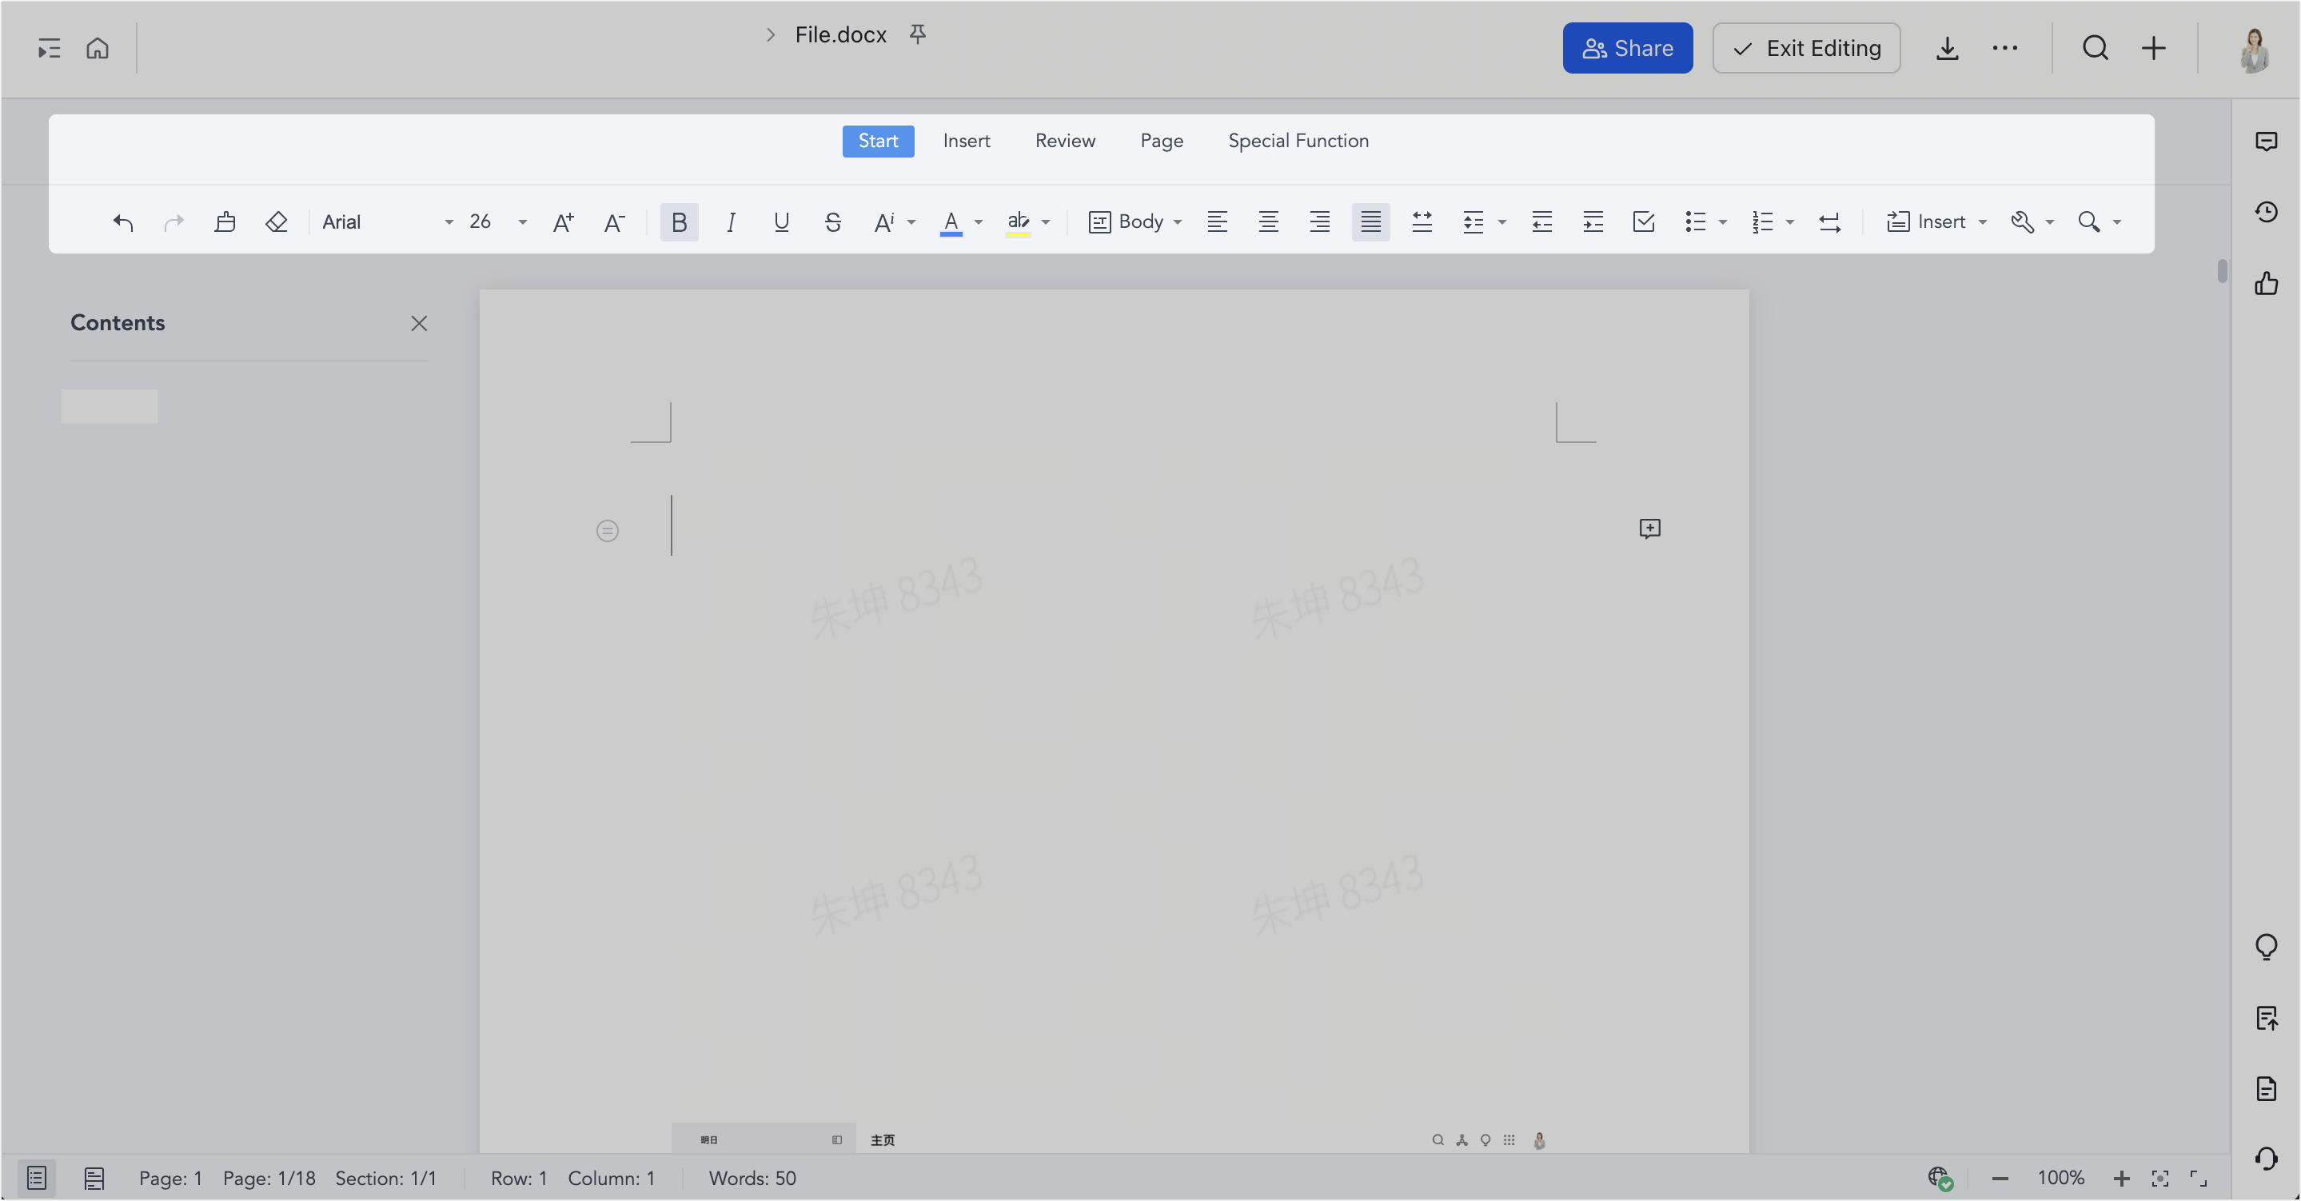Enable justified text alignment
2301x1201 pixels.
1370,221
